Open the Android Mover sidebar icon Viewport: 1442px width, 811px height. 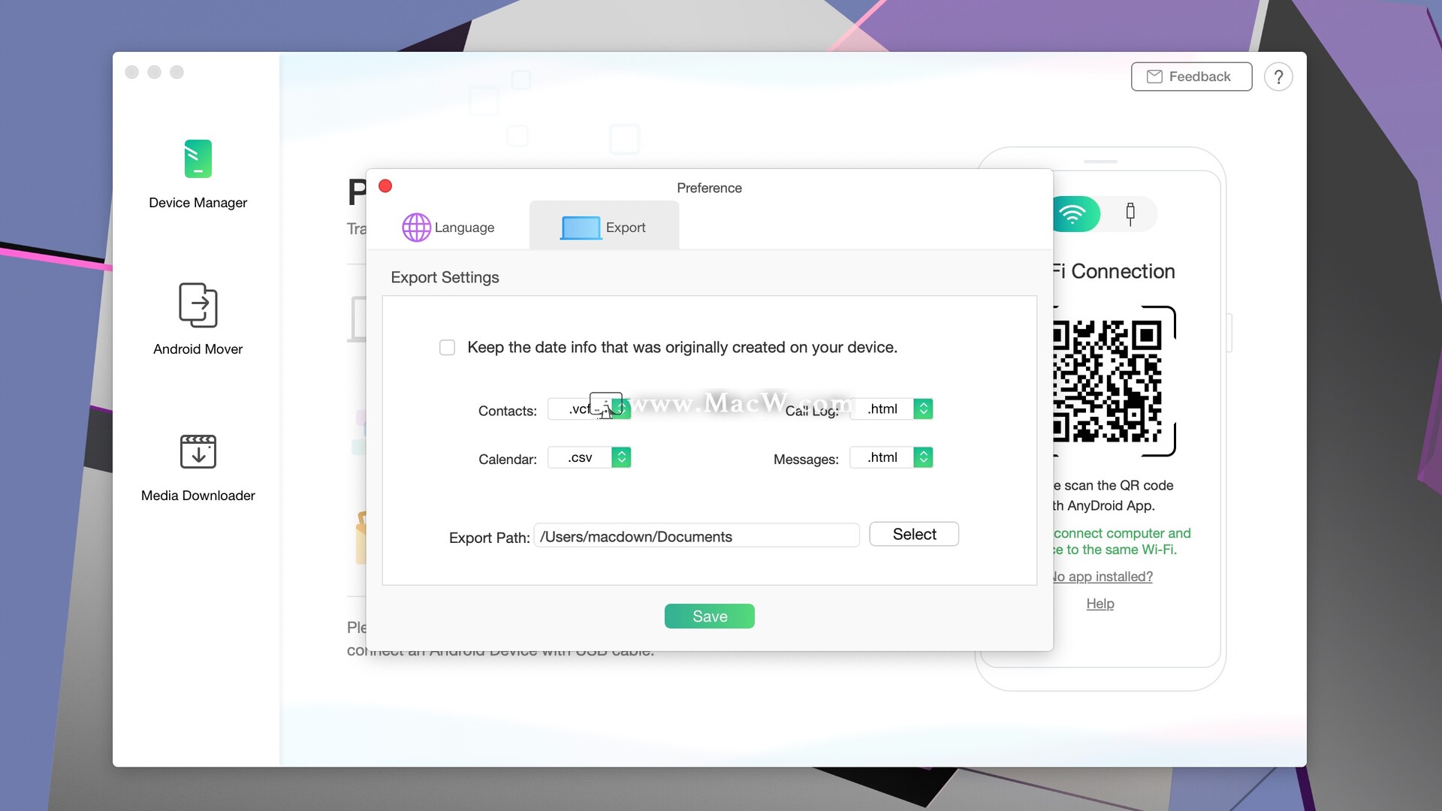(198, 305)
